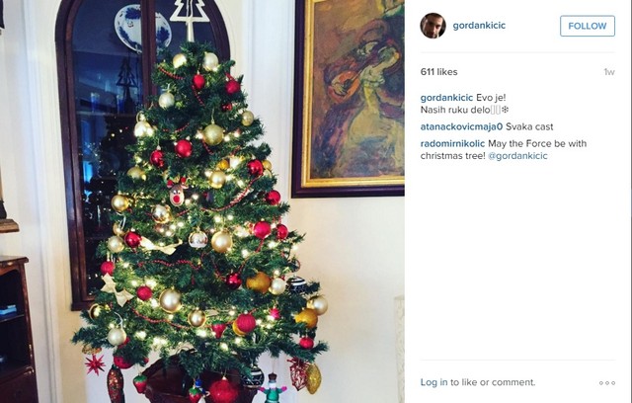
Task: View the 611 likes list
Action: pyautogui.click(x=438, y=72)
